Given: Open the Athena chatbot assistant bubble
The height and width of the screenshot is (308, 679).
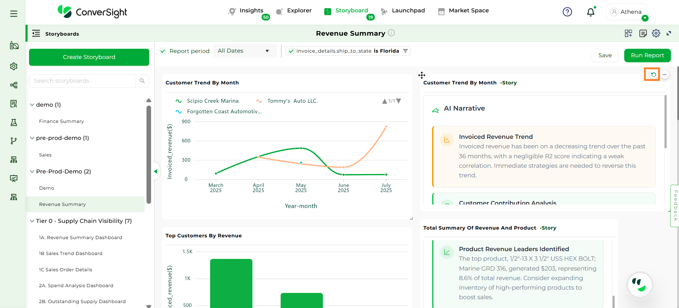Looking at the screenshot, I should (x=640, y=285).
